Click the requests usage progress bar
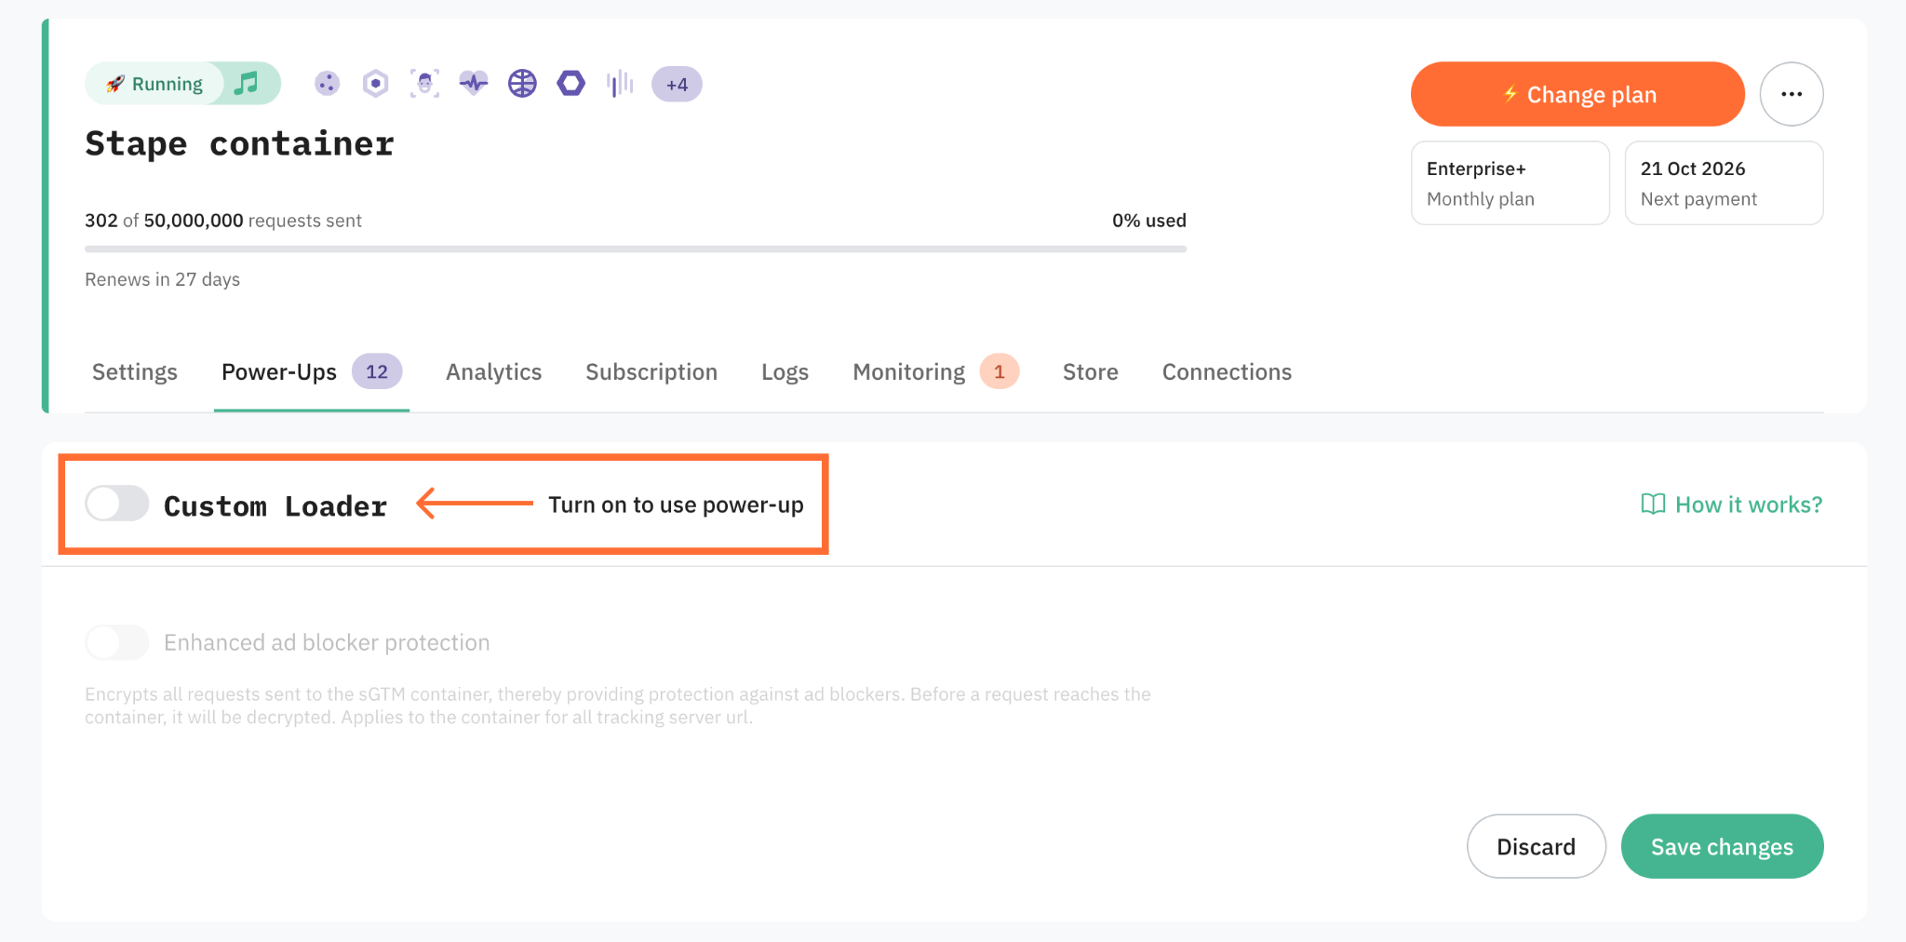The image size is (1906, 942). 636,249
